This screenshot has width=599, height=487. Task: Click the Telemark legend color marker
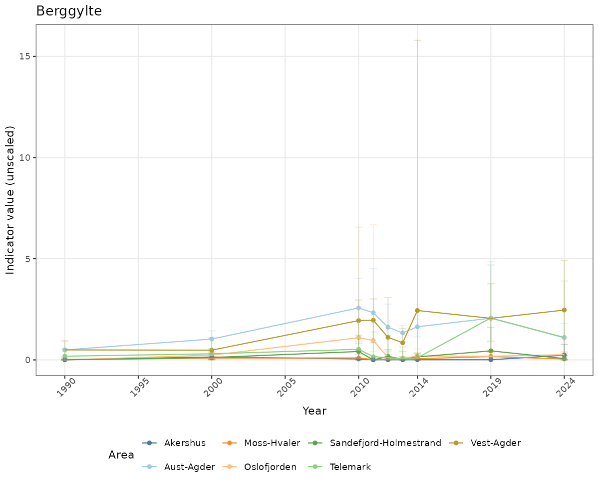315,467
